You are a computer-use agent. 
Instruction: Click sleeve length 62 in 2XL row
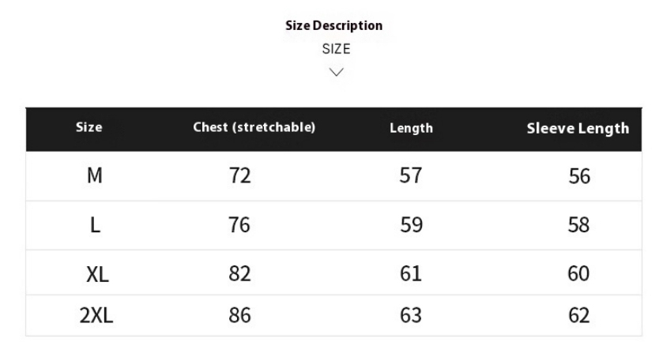click(579, 316)
